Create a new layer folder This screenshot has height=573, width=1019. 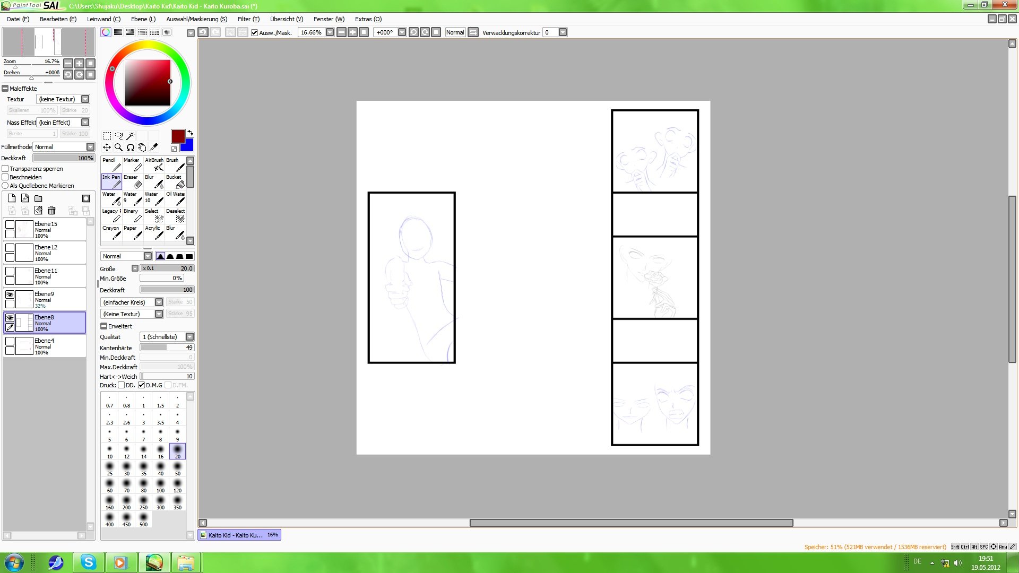38,198
